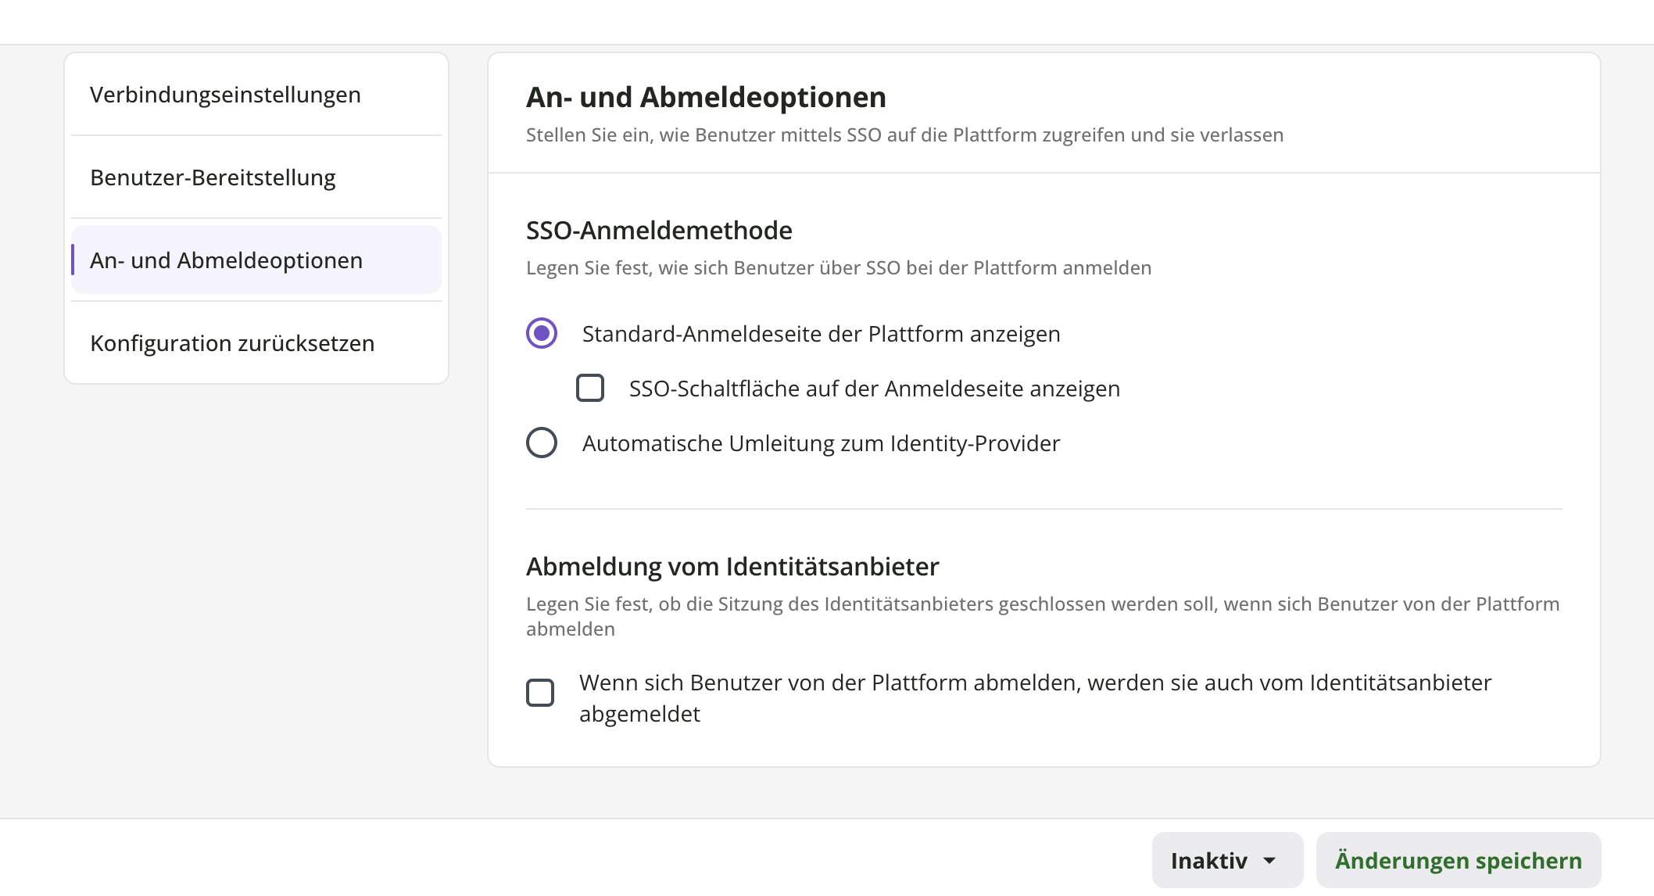Image resolution: width=1654 pixels, height=896 pixels.
Task: Click the SSO-Anmeldemethode section heading
Action: (x=659, y=231)
